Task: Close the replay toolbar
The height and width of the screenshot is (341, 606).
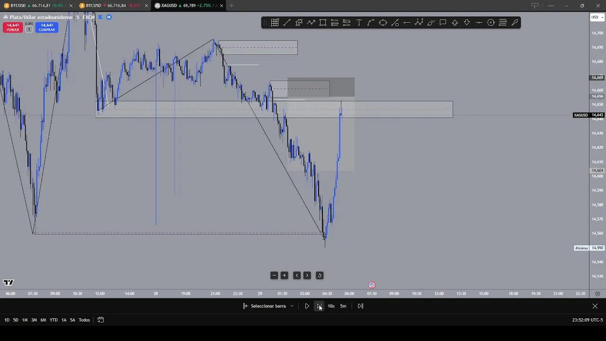Action: pyautogui.click(x=595, y=306)
